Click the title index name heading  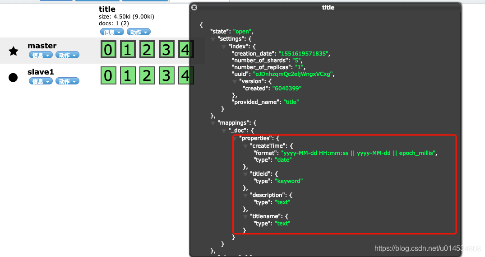coord(107,9)
